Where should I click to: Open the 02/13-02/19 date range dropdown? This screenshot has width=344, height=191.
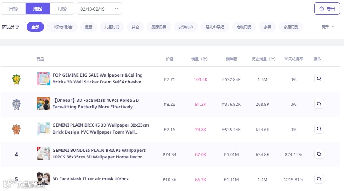(99, 9)
